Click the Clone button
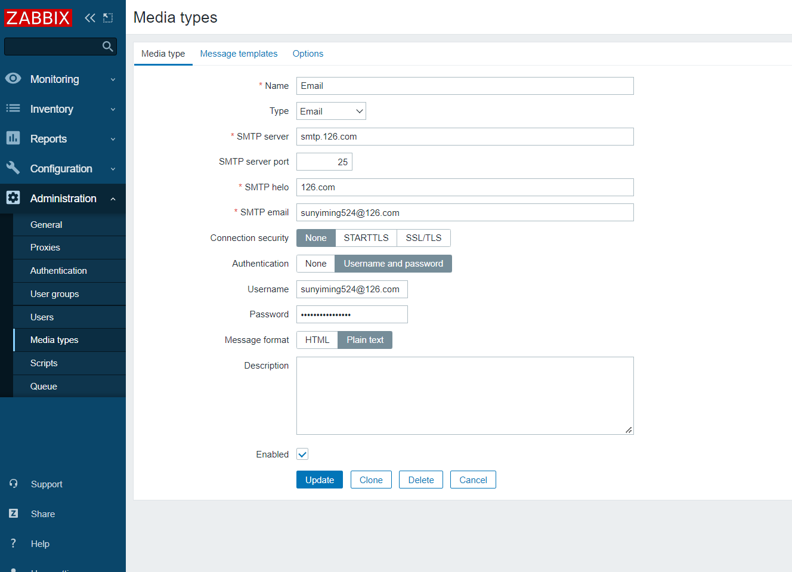Image resolution: width=792 pixels, height=572 pixels. click(x=371, y=480)
